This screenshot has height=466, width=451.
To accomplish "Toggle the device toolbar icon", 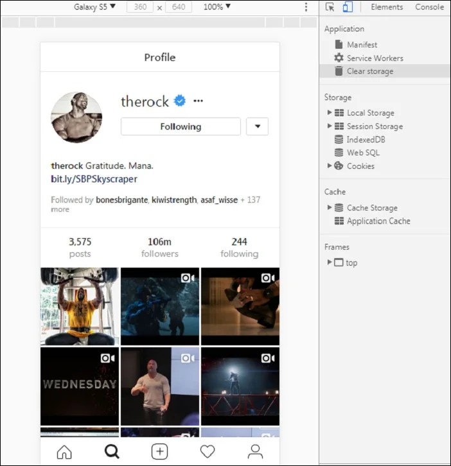I will click(348, 7).
